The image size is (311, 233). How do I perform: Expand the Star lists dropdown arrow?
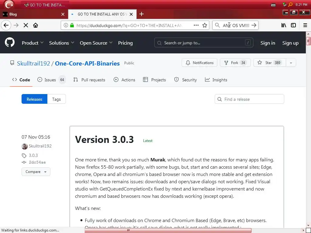tap(291, 63)
